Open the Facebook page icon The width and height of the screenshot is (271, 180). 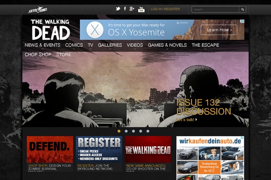click(x=125, y=9)
